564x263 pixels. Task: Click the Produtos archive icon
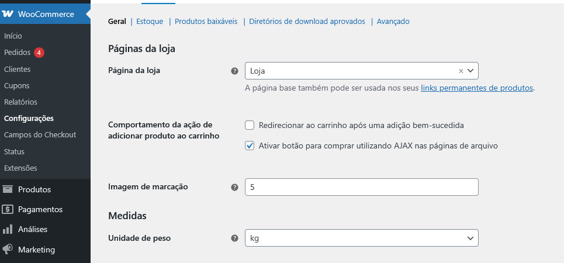pos(8,189)
